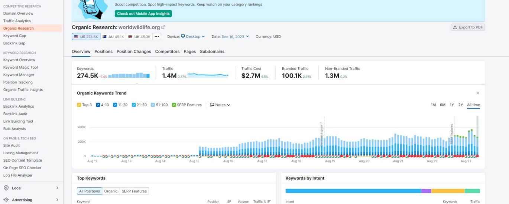Click the UK flag icon in database selector
Viewport: 509px width, 204px height.
coord(130,37)
